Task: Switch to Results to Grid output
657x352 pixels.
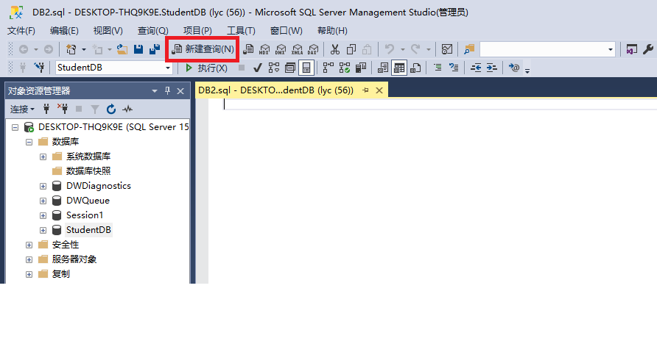Action: click(x=399, y=68)
